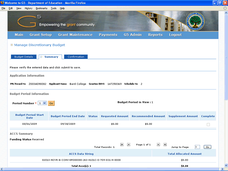
Task: Open the Period Number dropdown
Action: (42, 103)
